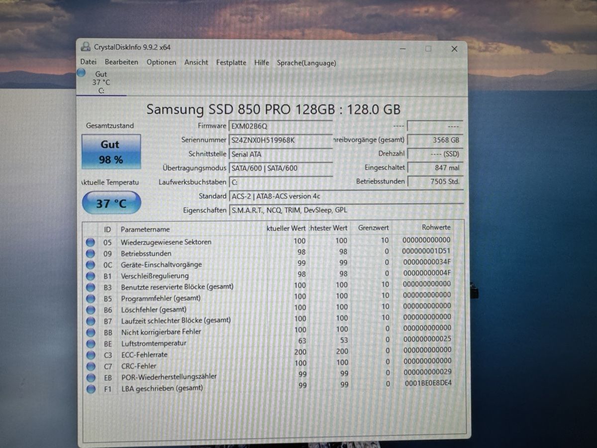Click status circle of Verschleißregulierung row
The width and height of the screenshot is (597, 448).
90,276
